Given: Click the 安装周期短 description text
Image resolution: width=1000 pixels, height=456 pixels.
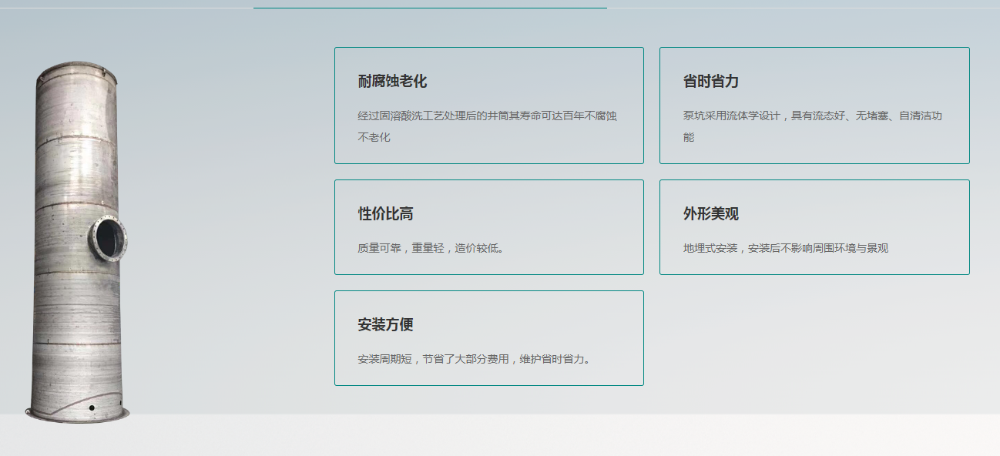Looking at the screenshot, I should pyautogui.click(x=474, y=360).
